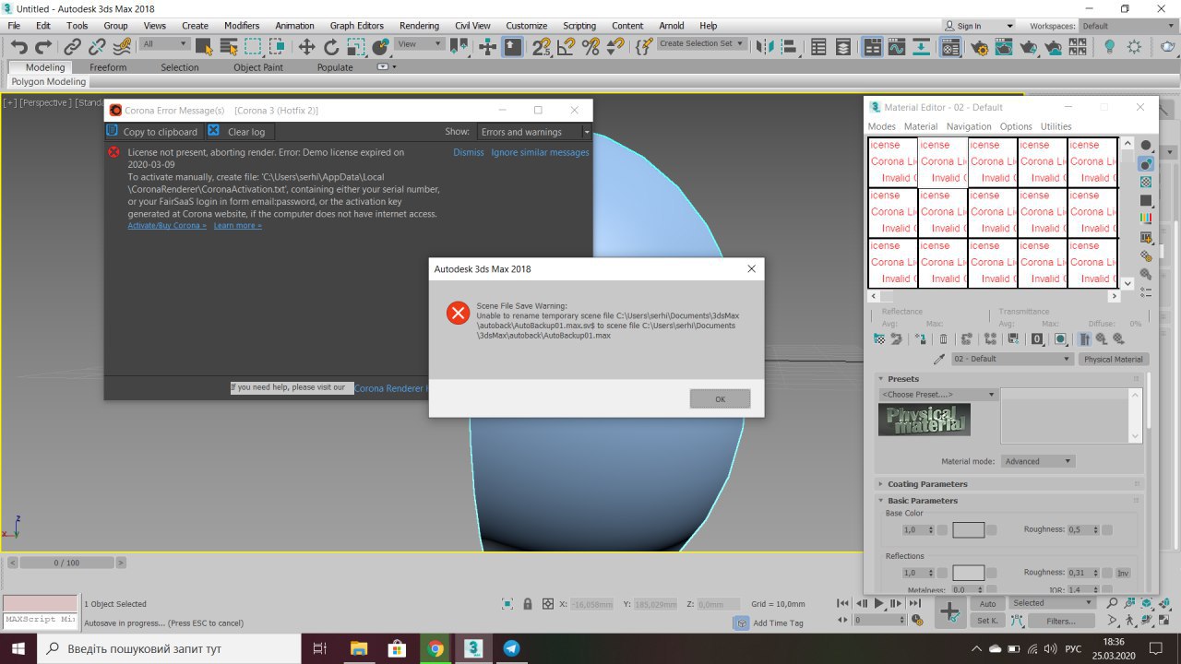This screenshot has width=1181, height=664.
Task: Toggle the checkered Background sample icon
Action: pyautogui.click(x=1146, y=182)
